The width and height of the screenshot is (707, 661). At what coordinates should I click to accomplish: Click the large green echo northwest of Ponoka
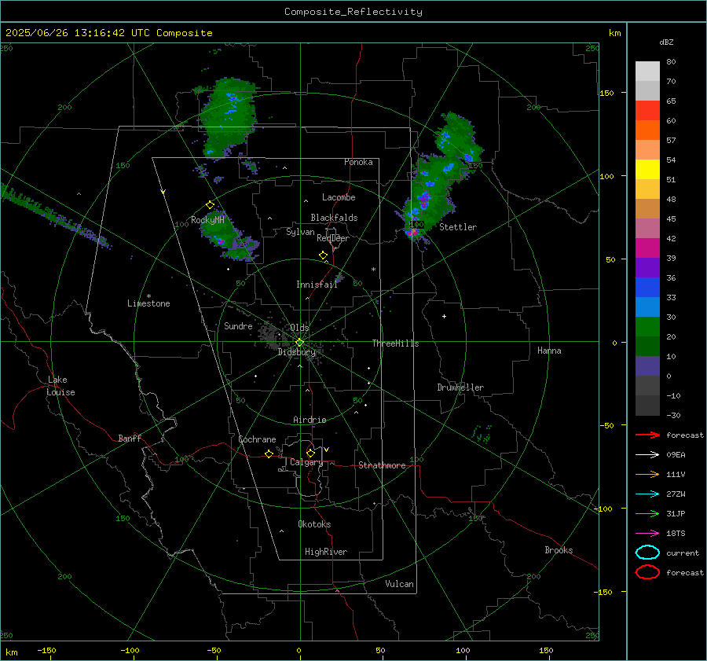click(x=229, y=117)
